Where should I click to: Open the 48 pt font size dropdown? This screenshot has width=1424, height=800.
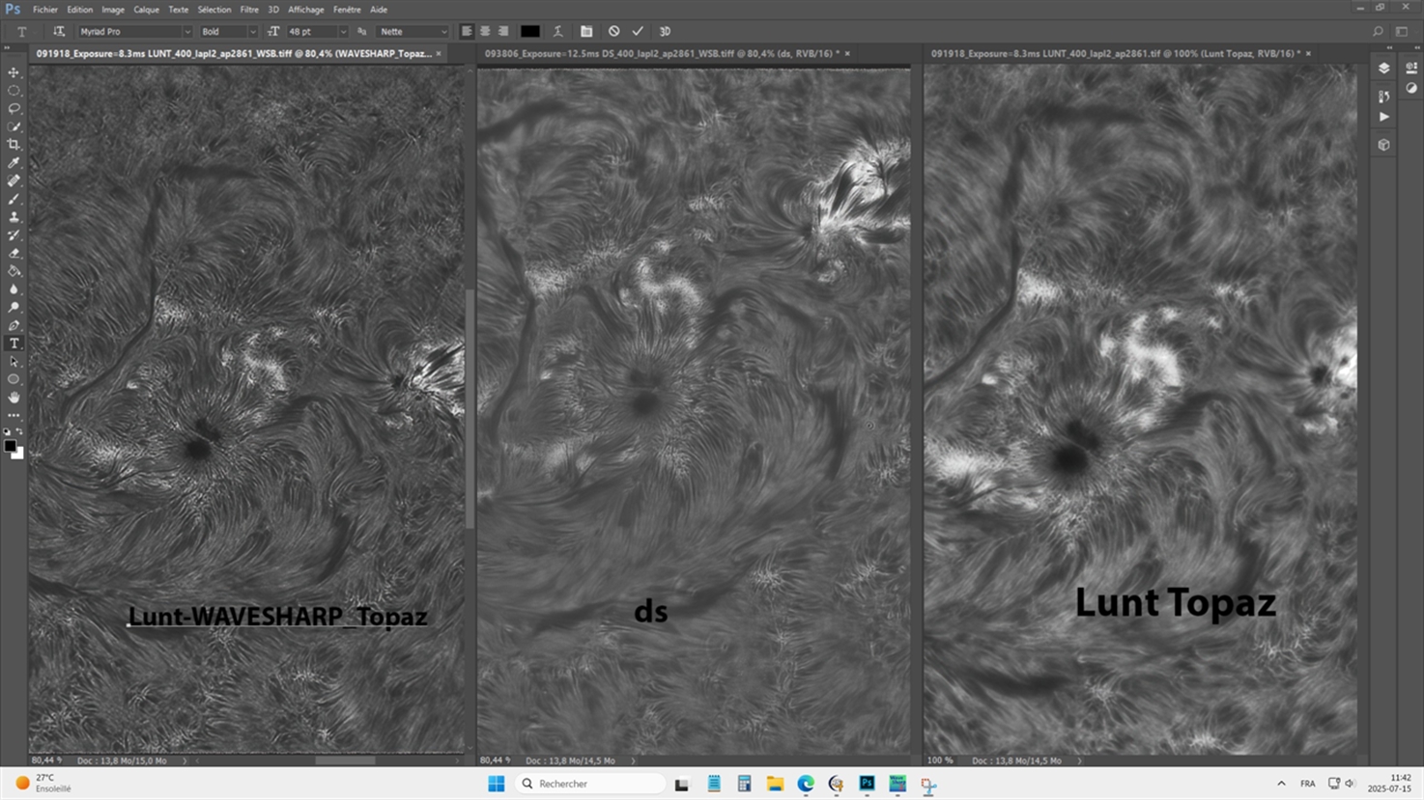[342, 32]
